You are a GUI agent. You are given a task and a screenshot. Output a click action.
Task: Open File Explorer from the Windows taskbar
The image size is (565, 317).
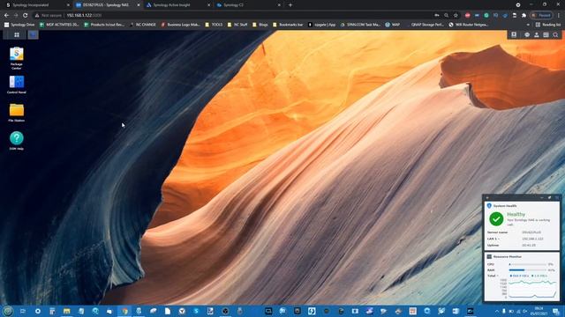pyautogui.click(x=67, y=311)
